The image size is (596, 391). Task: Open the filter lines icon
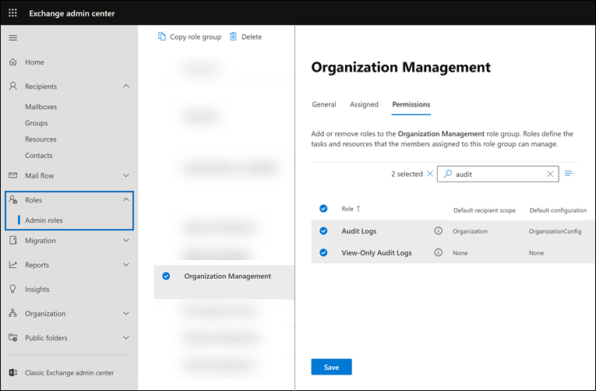(x=569, y=173)
